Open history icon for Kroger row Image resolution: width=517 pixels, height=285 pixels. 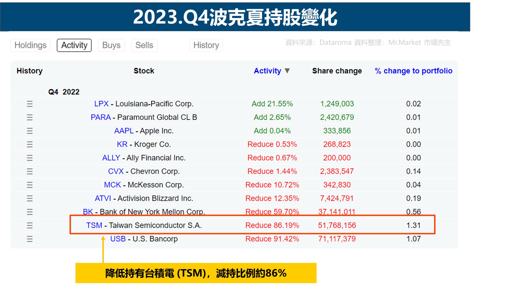30,145
